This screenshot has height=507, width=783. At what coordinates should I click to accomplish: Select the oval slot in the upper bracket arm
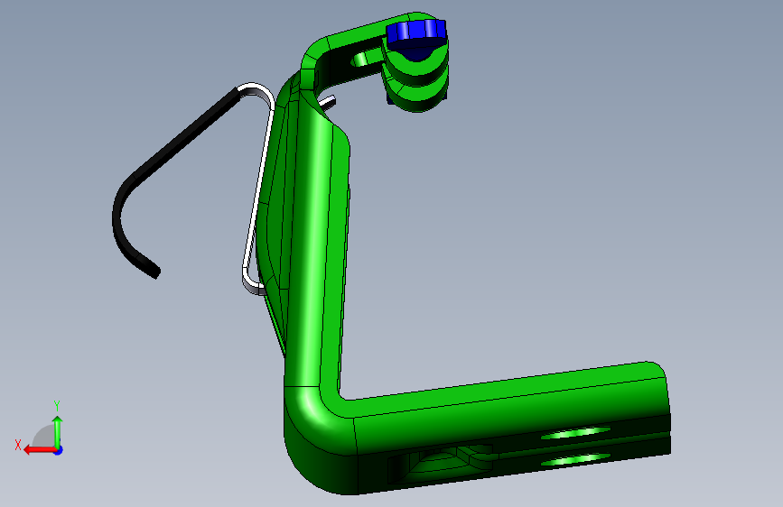(x=367, y=59)
